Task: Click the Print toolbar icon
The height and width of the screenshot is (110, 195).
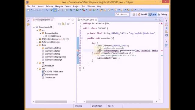Action: [x=42, y=10]
